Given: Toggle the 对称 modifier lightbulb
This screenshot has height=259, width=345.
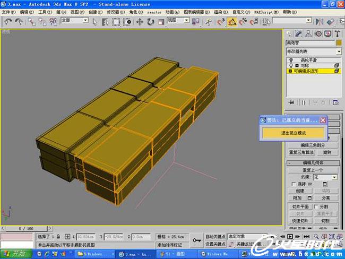Looking at the screenshot, I should pyautogui.click(x=291, y=66).
